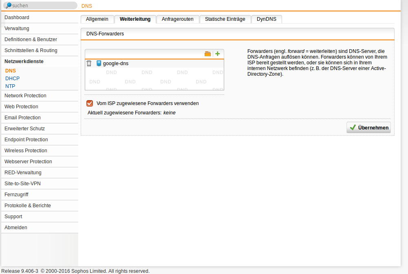Add new DNS forwarder with green plus icon
Screen dimensions: 408x274
(x=217, y=53)
